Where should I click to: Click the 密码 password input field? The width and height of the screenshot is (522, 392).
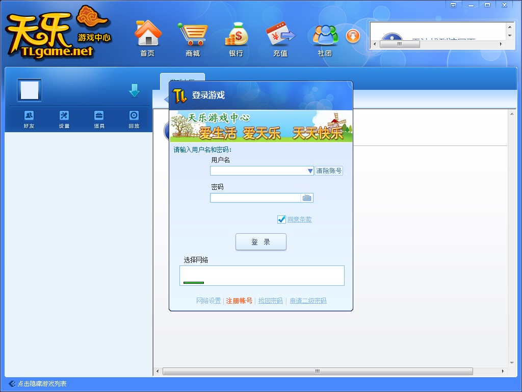(255, 198)
